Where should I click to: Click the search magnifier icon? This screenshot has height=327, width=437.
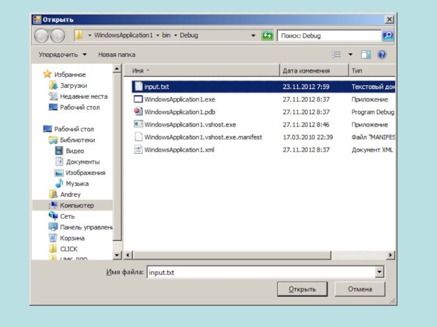387,36
